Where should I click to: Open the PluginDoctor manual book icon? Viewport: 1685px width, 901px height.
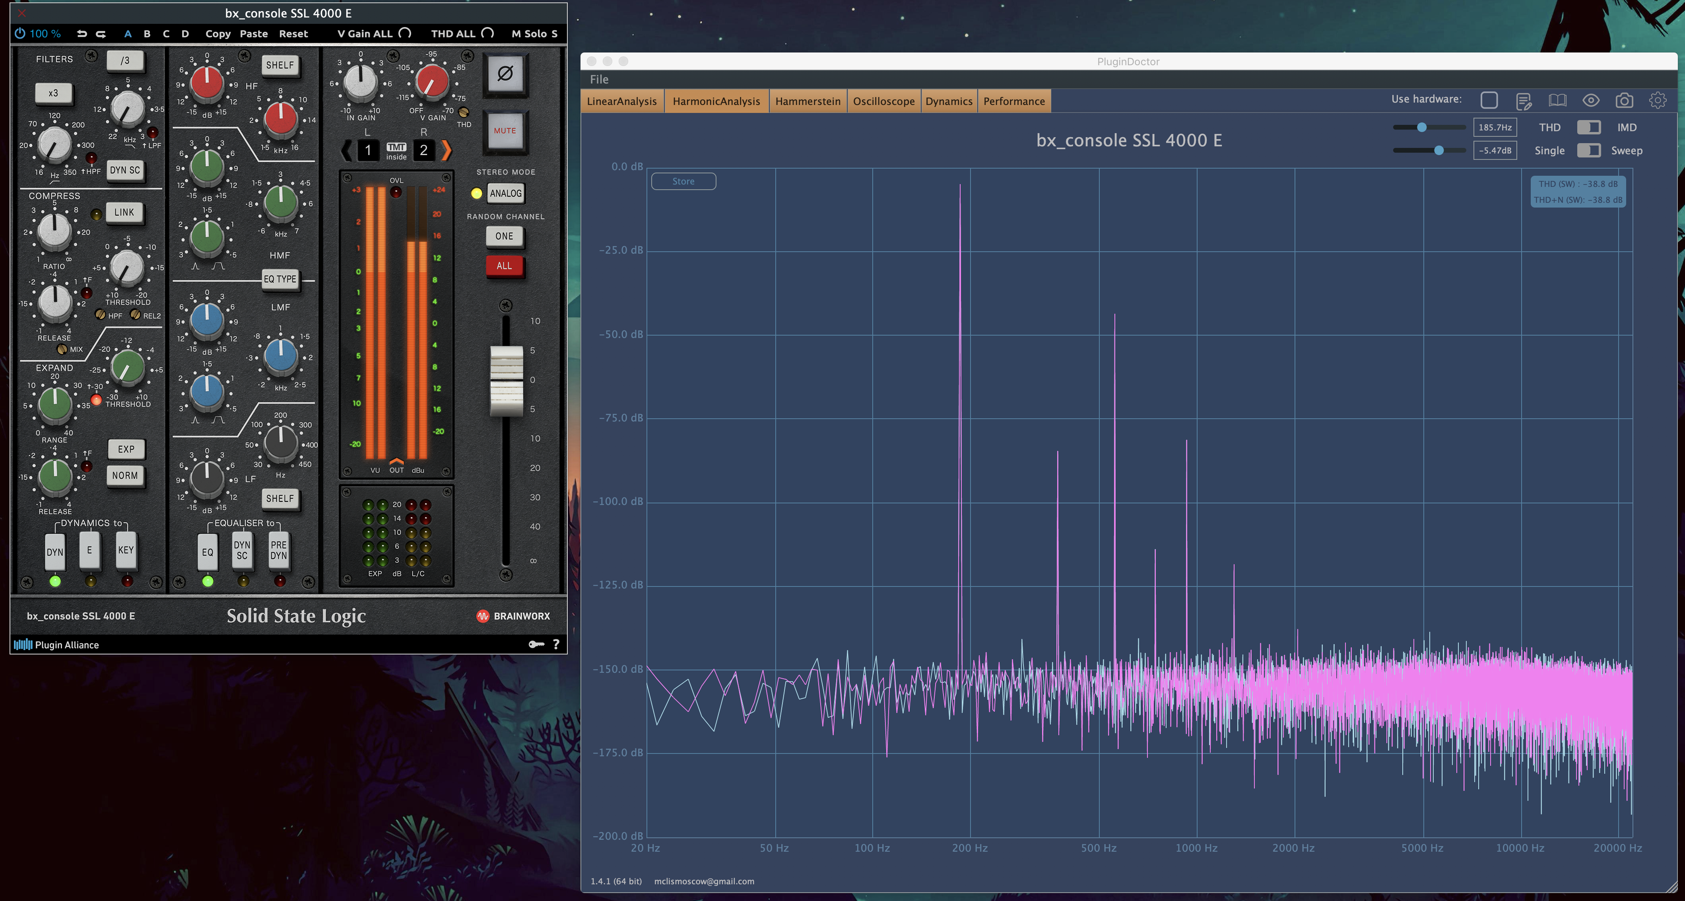coord(1557,100)
